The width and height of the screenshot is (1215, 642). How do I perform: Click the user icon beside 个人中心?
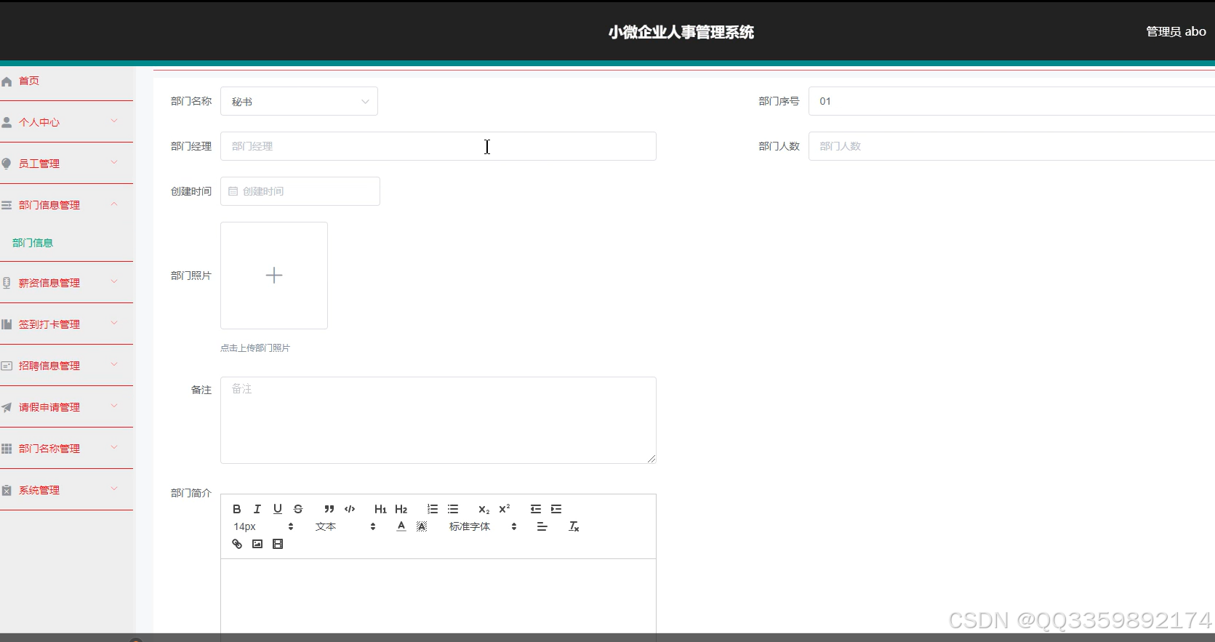(x=7, y=122)
